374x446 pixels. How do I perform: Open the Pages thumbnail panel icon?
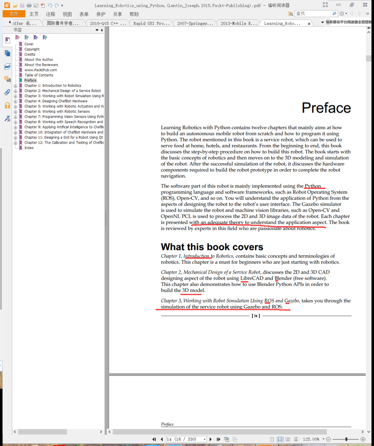click(x=7, y=53)
